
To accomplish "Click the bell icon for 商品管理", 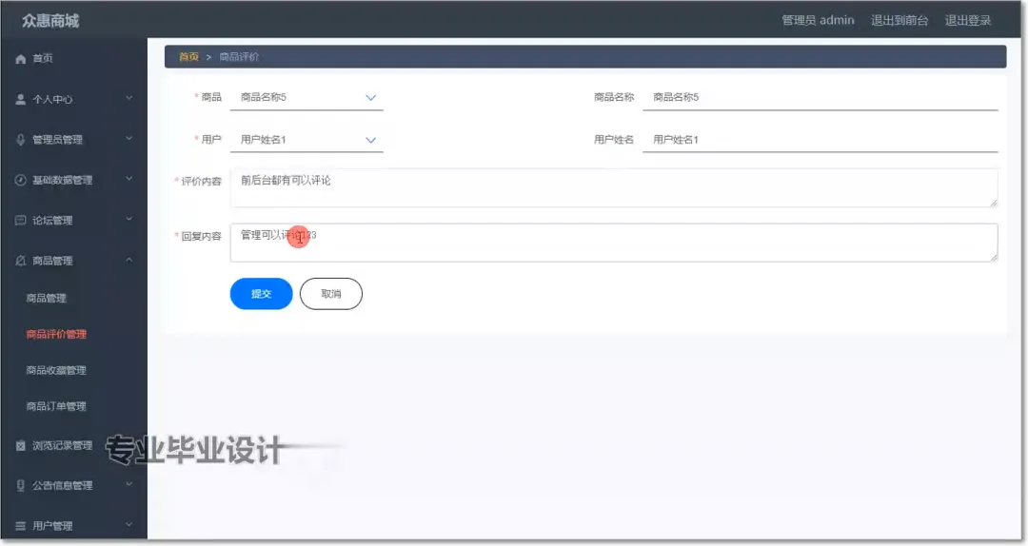I will pos(20,261).
